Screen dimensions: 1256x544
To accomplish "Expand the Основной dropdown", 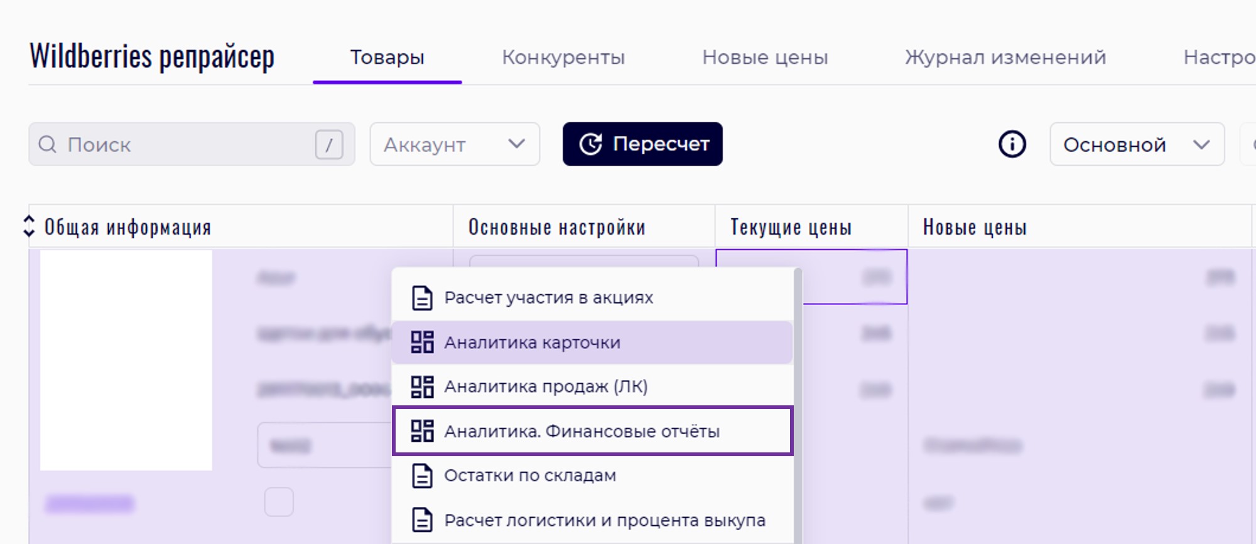I will tap(1137, 144).
